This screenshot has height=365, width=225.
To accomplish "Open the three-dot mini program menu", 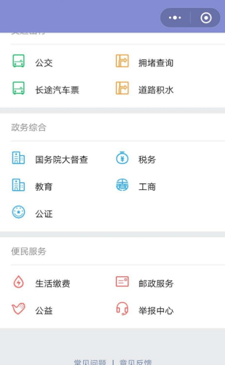I will tap(175, 18).
